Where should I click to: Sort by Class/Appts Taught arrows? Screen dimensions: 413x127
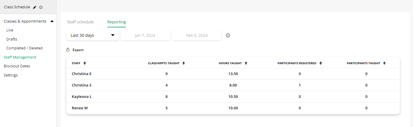pyautogui.click(x=184, y=63)
